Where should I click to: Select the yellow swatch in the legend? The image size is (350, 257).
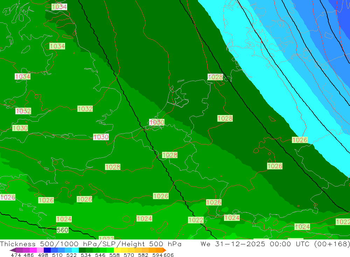[117, 250]
